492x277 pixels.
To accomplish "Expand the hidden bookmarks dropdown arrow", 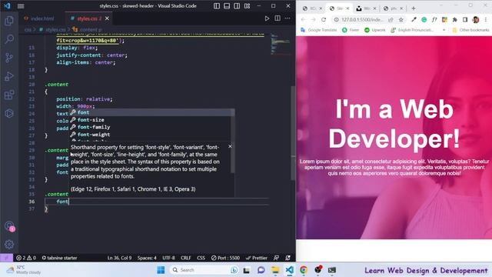I will pos(444,30).
